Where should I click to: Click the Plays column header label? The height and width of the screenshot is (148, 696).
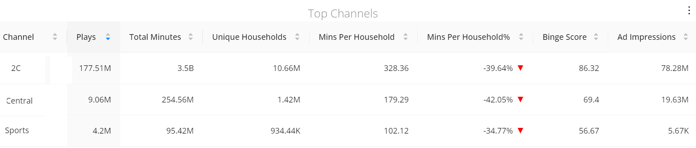click(86, 37)
